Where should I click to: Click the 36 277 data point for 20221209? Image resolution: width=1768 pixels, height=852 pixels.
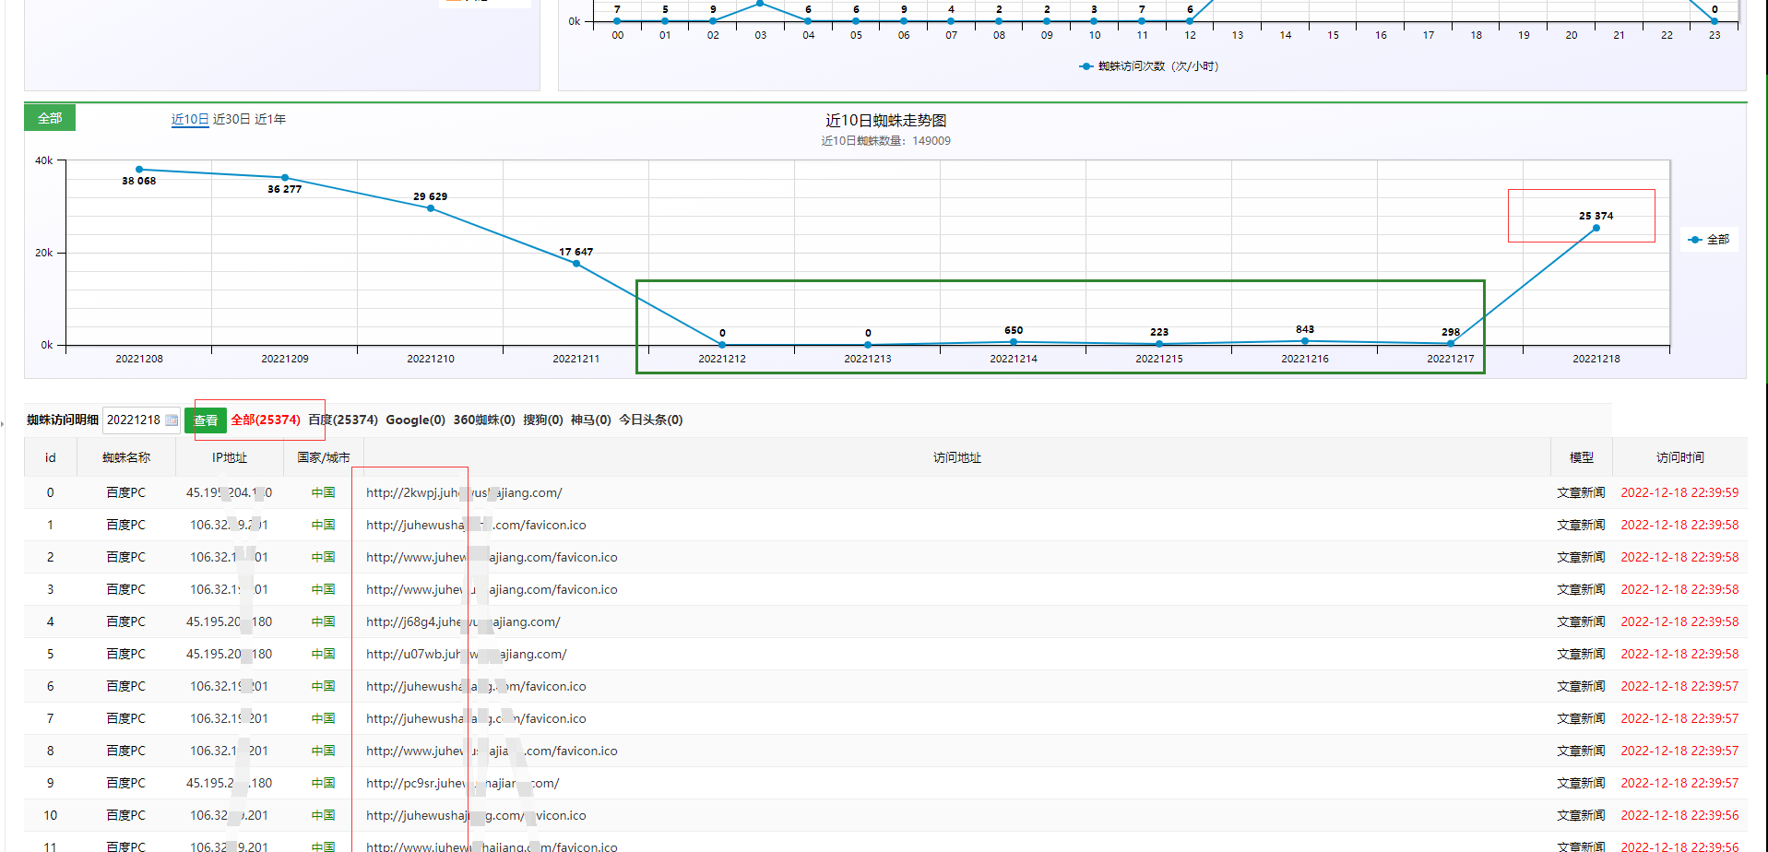click(285, 178)
